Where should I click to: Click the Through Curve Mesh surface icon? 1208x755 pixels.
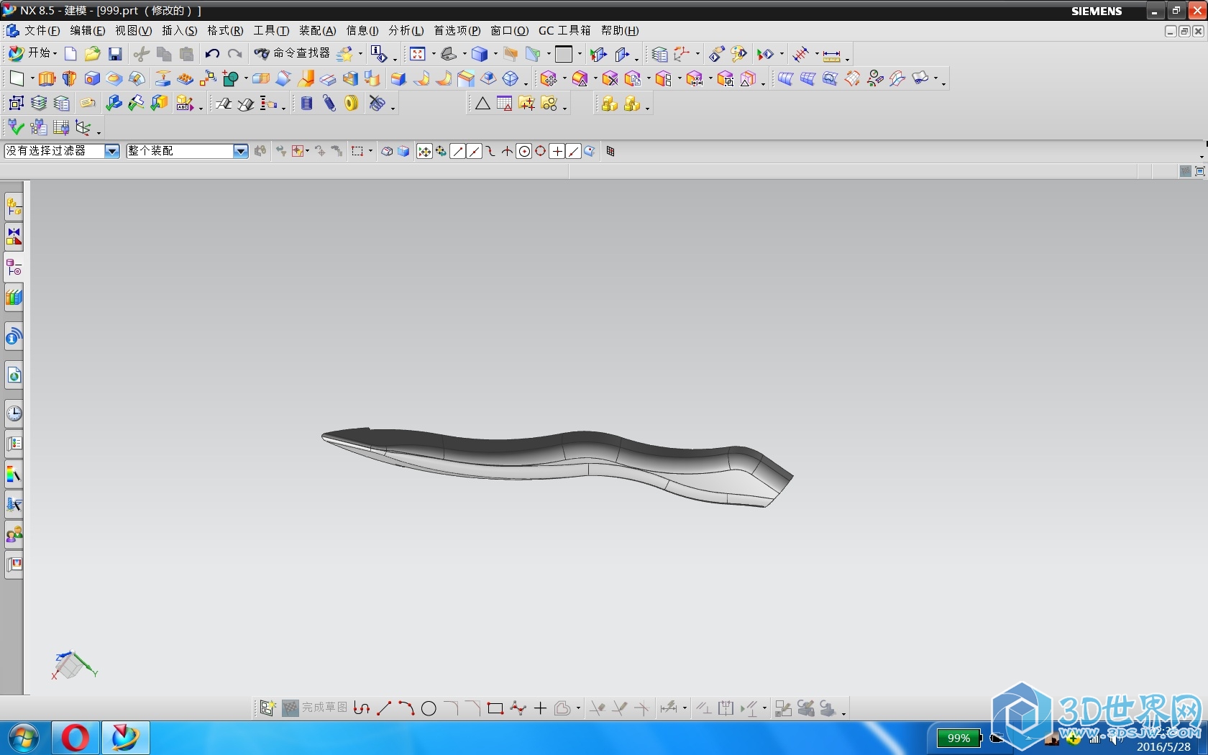click(807, 79)
